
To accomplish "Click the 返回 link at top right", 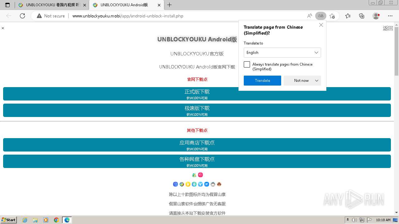I will [x=388, y=28].
